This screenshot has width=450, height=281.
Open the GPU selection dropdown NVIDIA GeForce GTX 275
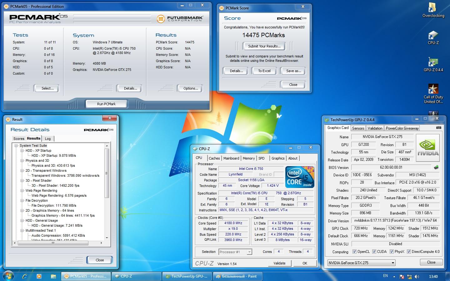pos(362,263)
